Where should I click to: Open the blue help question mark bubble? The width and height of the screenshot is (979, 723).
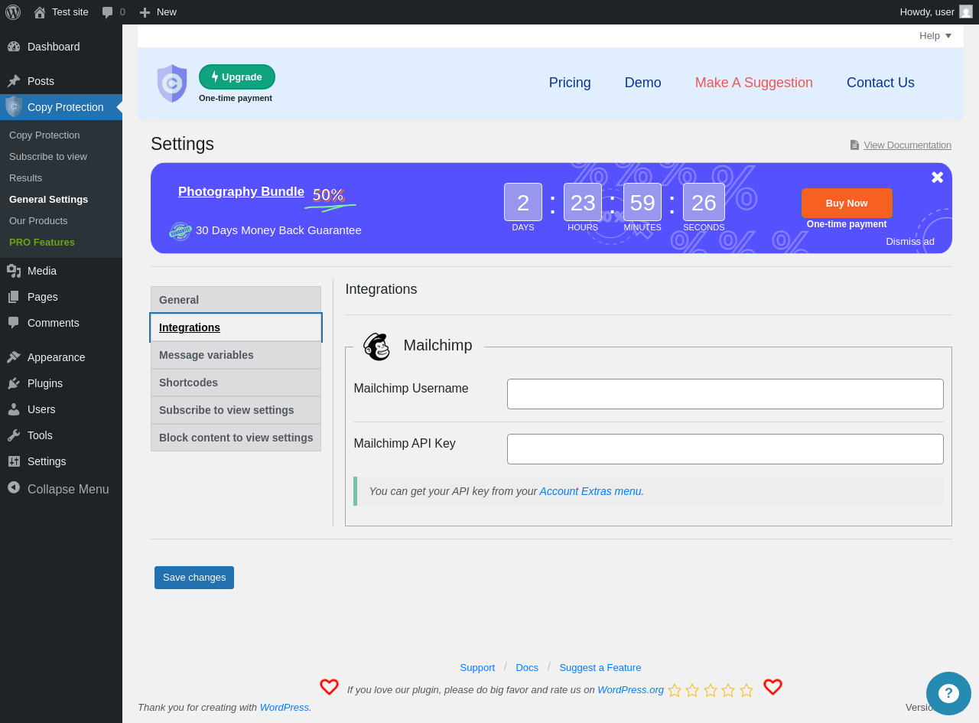[948, 693]
